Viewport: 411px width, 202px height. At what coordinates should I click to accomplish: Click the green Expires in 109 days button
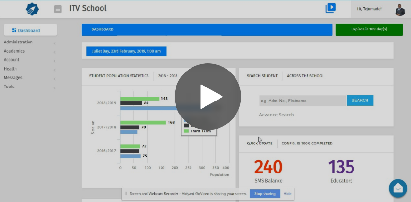(368, 29)
